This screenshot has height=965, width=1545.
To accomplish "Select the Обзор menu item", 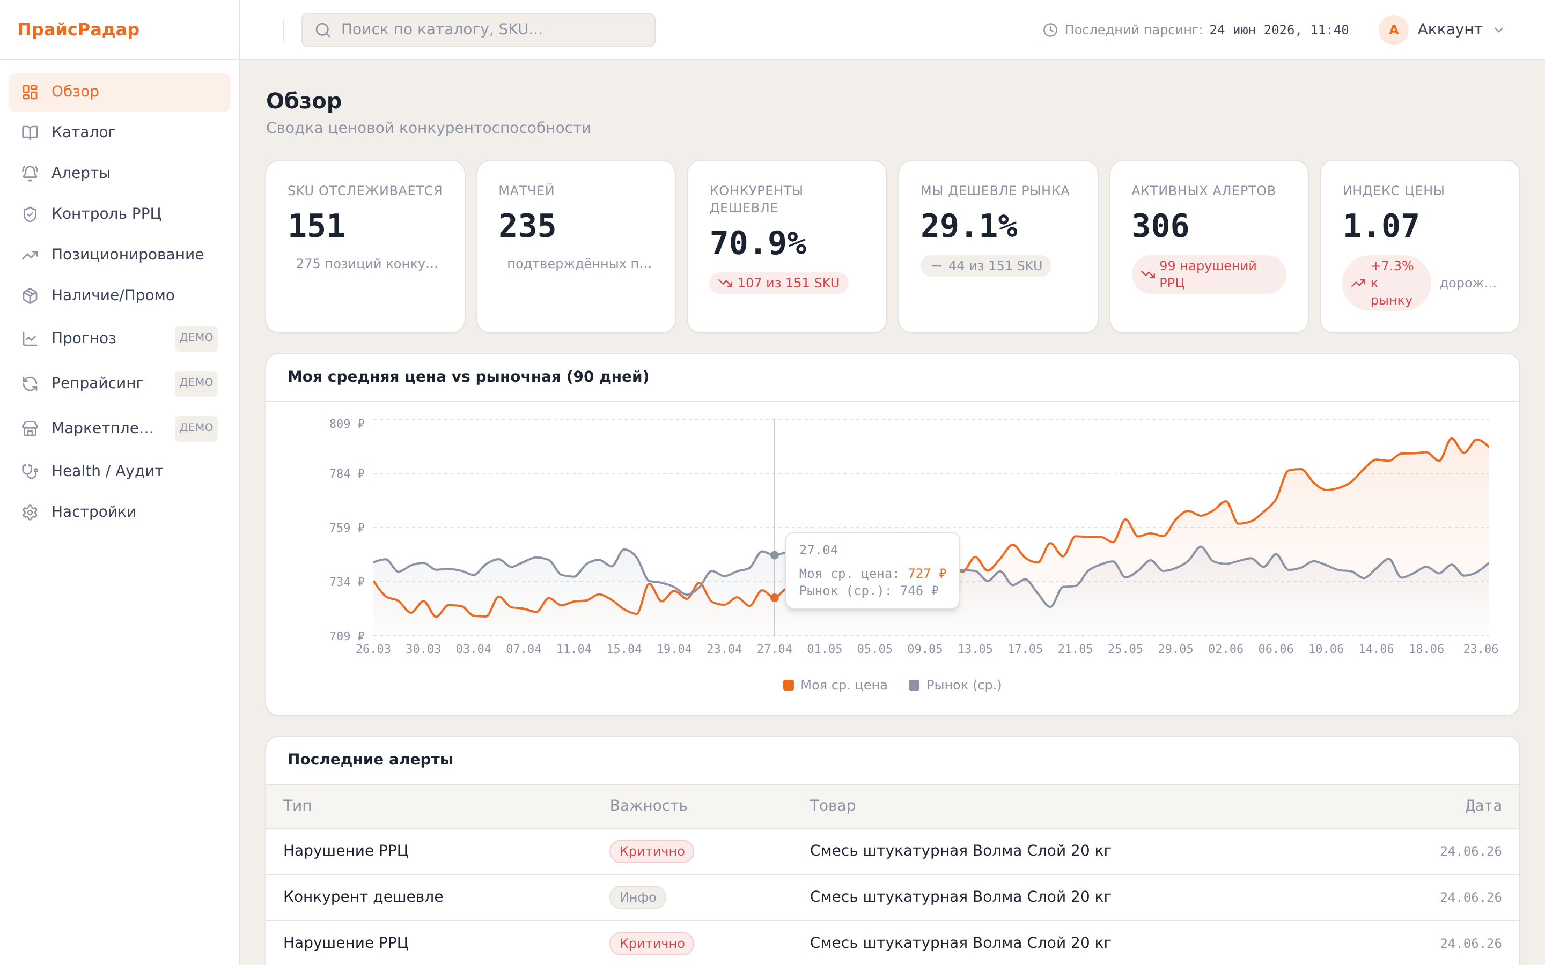I will 120,92.
